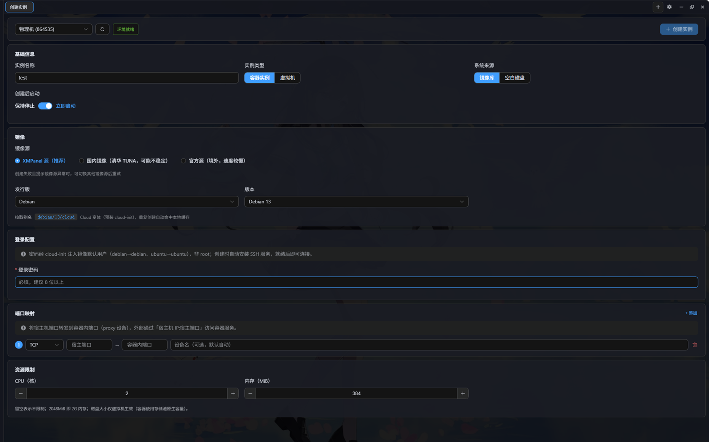Screen dimensions: 709x442
Task: Increase the memory MiB value
Action: [x=463, y=393]
